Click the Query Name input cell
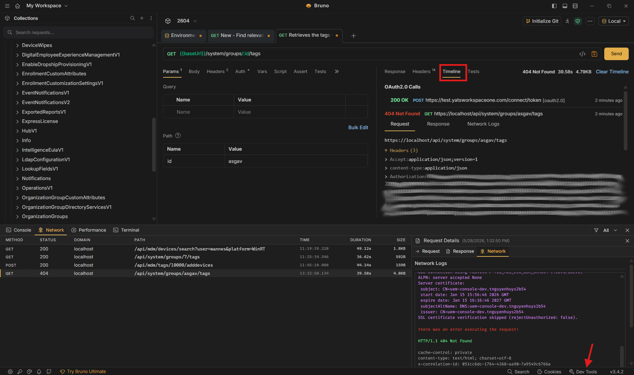Image resolution: width=634 pixels, height=375 pixels. (198, 112)
